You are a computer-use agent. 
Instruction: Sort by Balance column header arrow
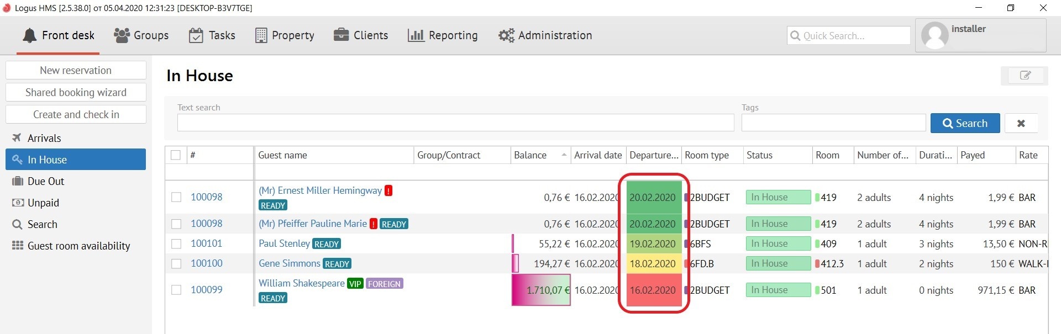coord(564,155)
